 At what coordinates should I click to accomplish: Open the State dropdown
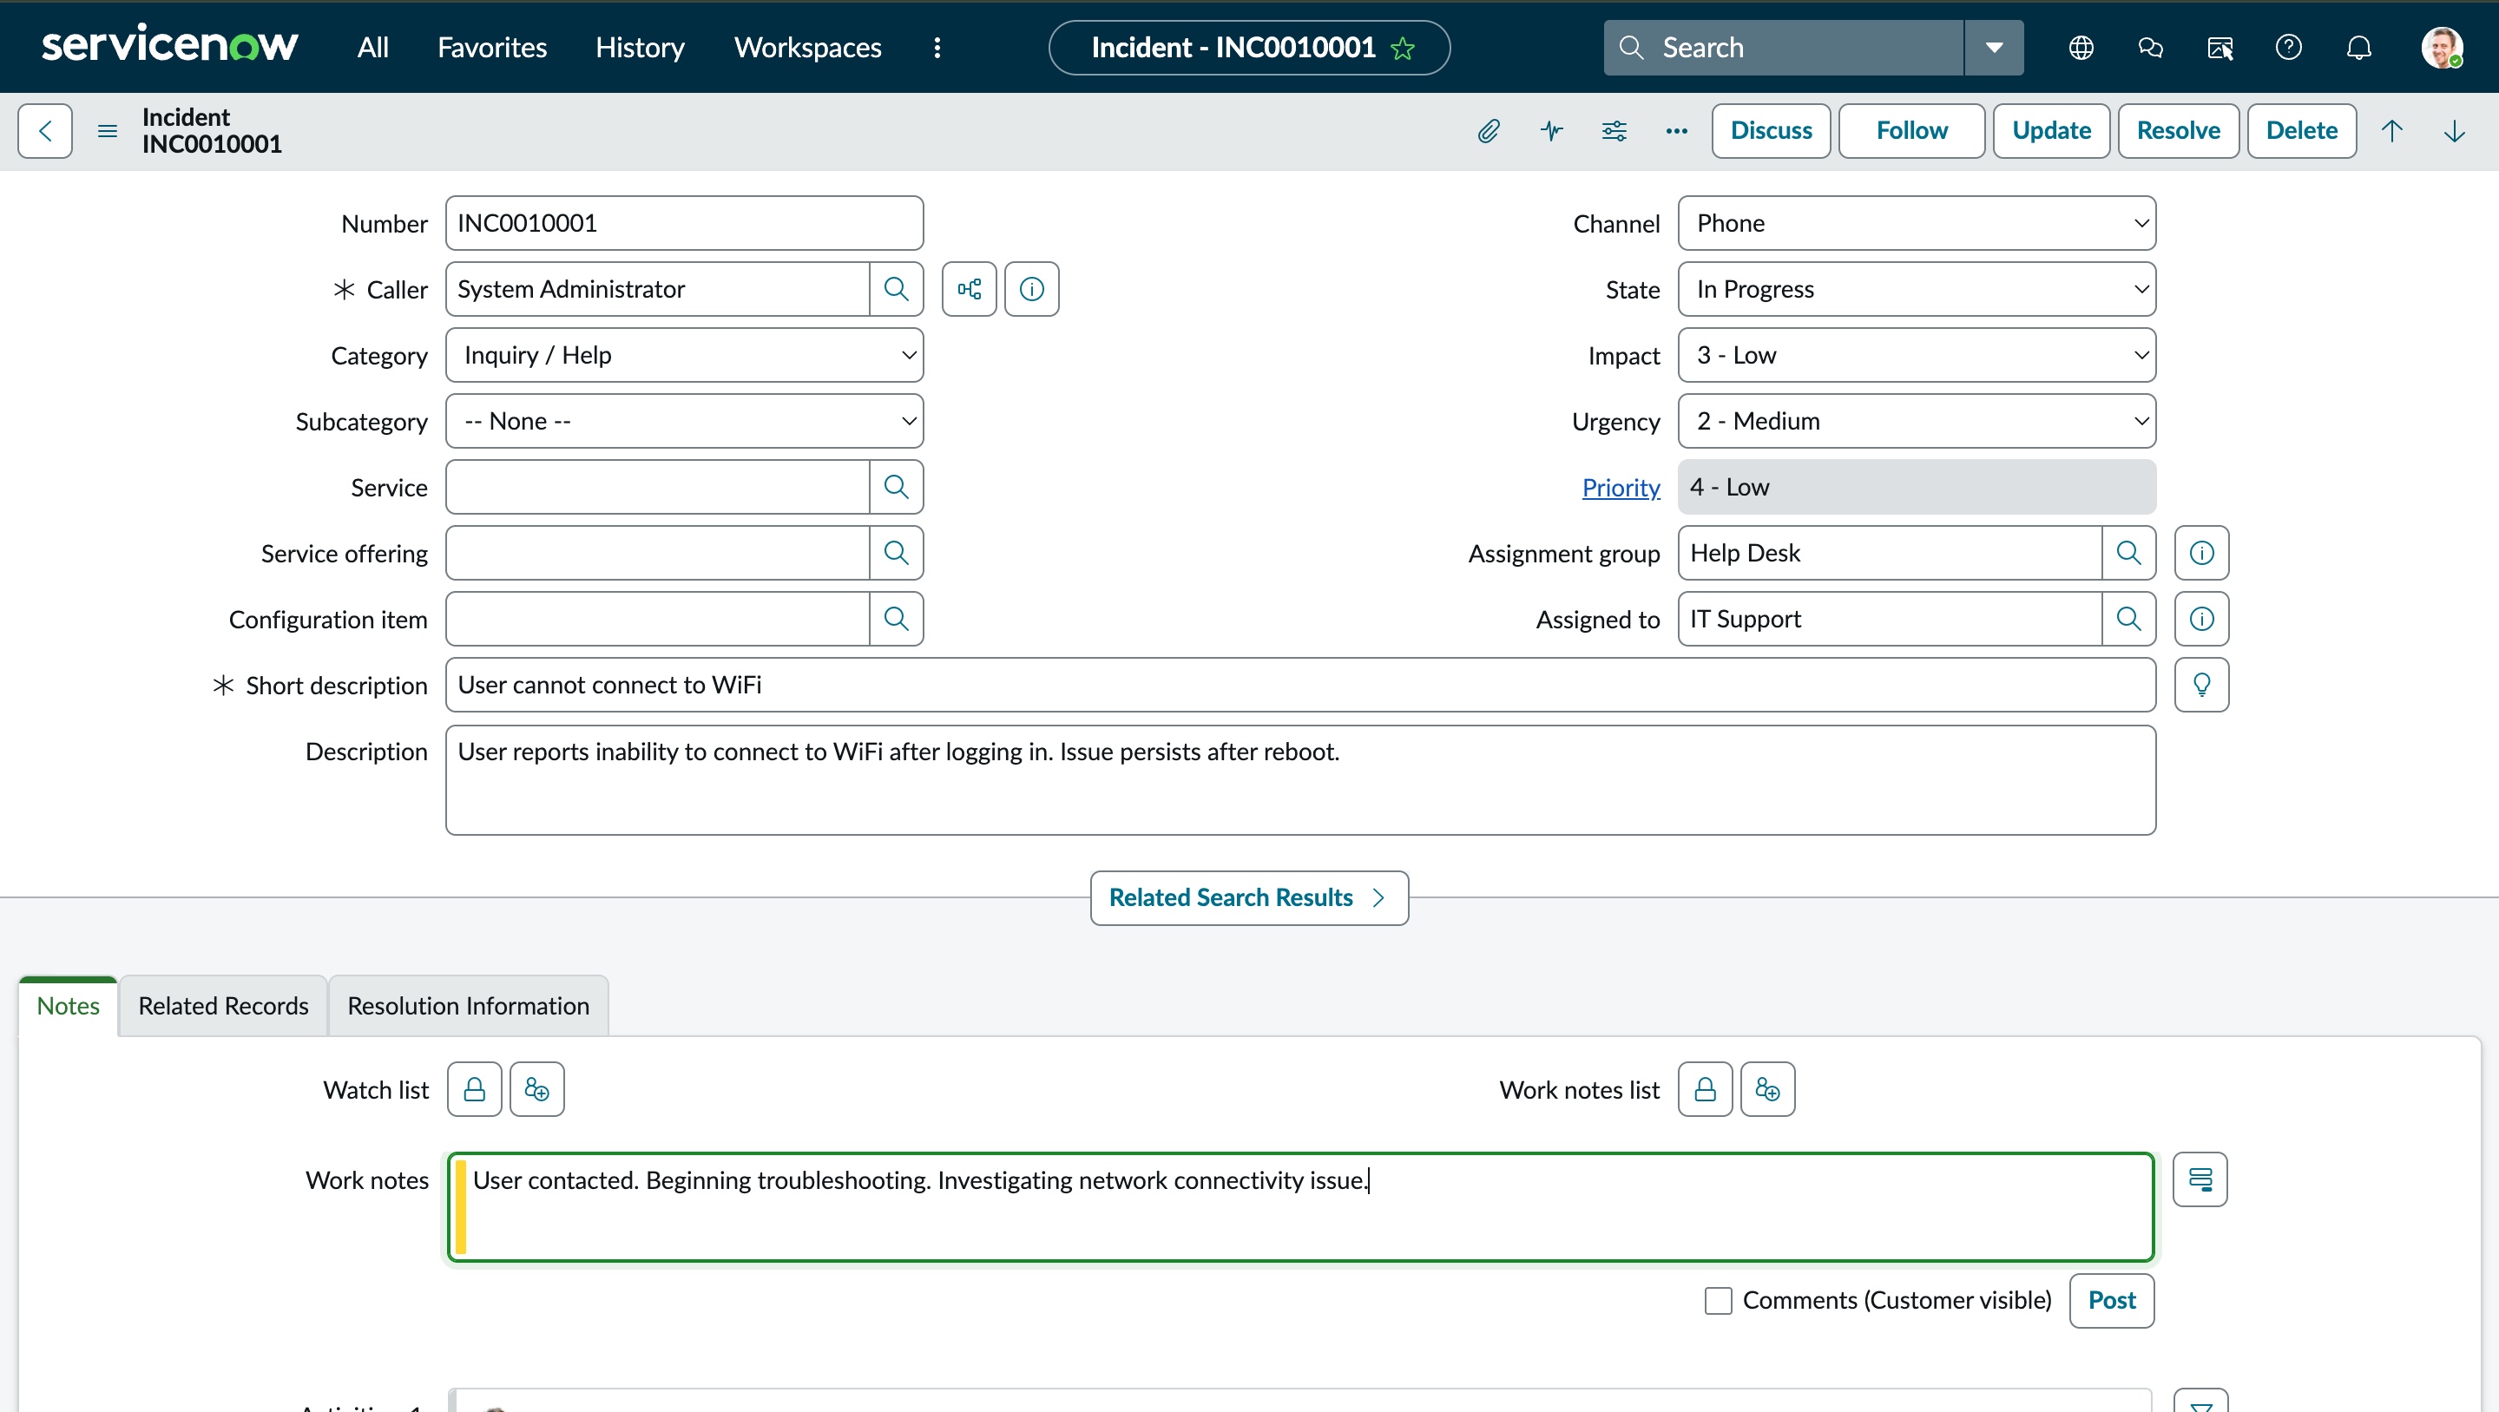(x=1916, y=289)
